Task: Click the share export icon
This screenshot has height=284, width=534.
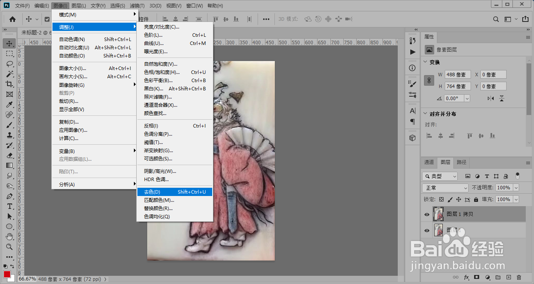Action: (x=525, y=19)
